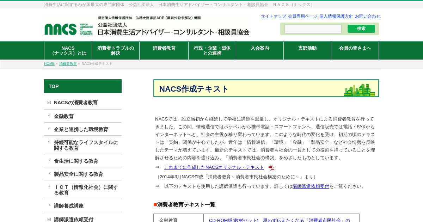Open the 講師派遣依頼受付 link in the paragraph
Screen dimensions: 423x222
click(x=311, y=186)
